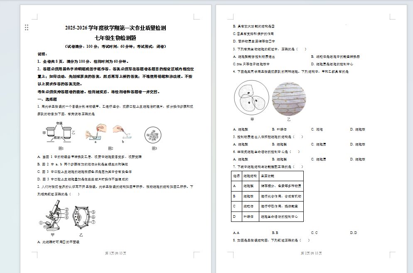Click the table cell containing 叶绿体 in row D
The image size is (413, 273).
click(x=250, y=216)
